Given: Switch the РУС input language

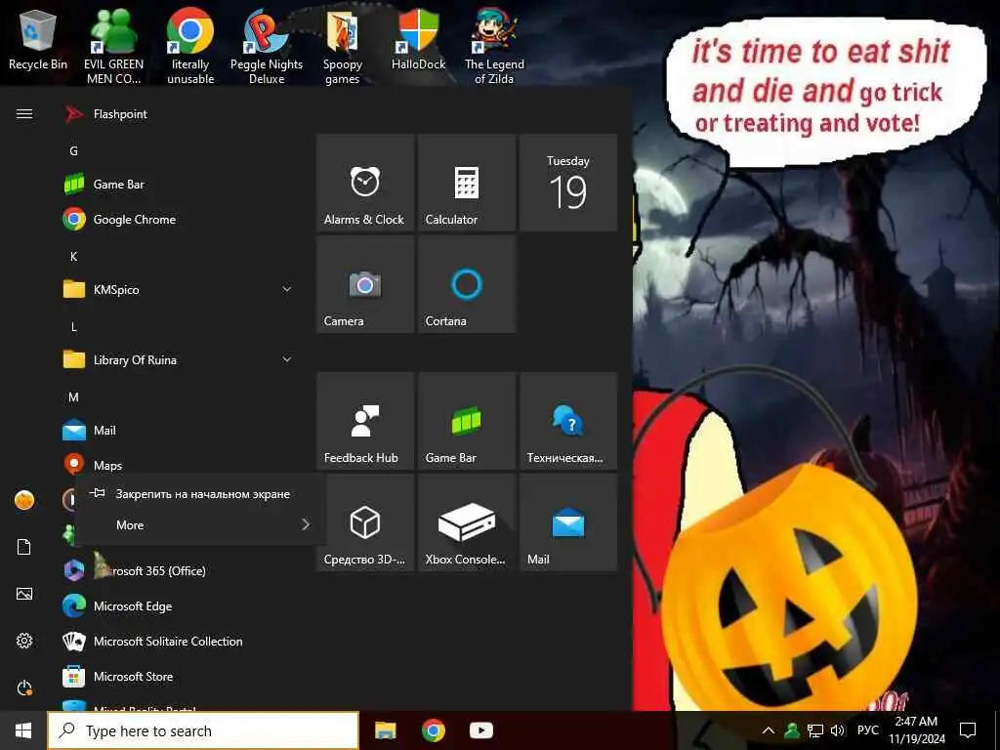Looking at the screenshot, I should 867,730.
